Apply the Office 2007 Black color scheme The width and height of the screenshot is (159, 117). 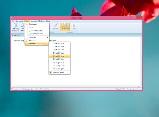click(x=59, y=59)
